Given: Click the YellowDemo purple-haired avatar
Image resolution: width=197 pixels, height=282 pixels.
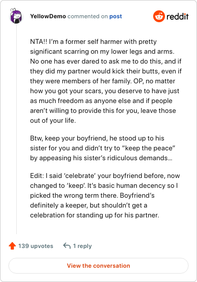Looking at the screenshot, I should pyautogui.click(x=16, y=16).
